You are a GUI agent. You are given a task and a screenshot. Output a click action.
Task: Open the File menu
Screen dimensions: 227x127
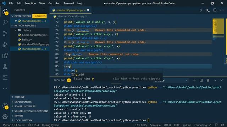tap(11, 3)
